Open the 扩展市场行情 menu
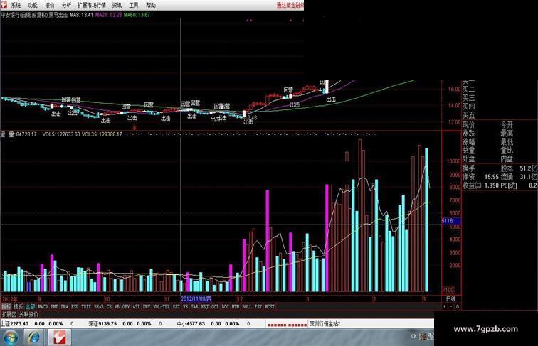The width and height of the screenshot is (538, 346). tap(92, 5)
